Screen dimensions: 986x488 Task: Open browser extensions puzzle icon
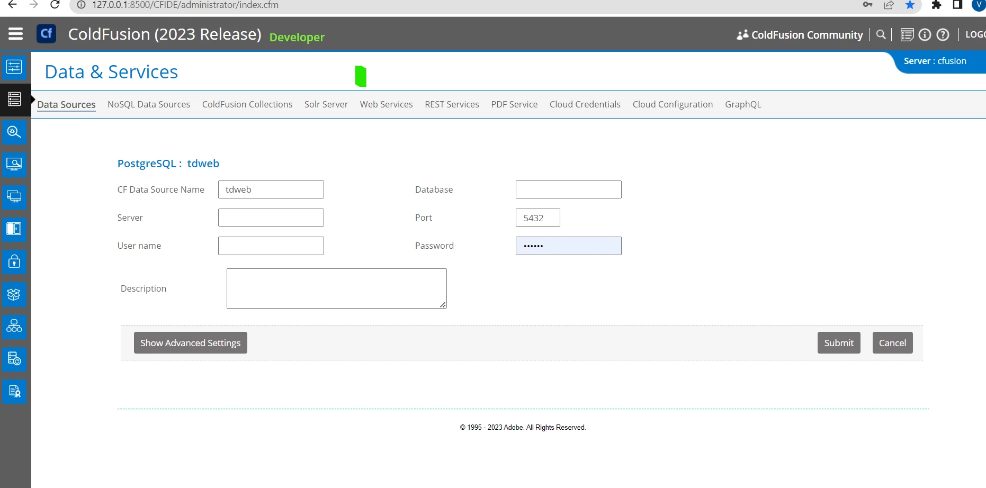[936, 5]
